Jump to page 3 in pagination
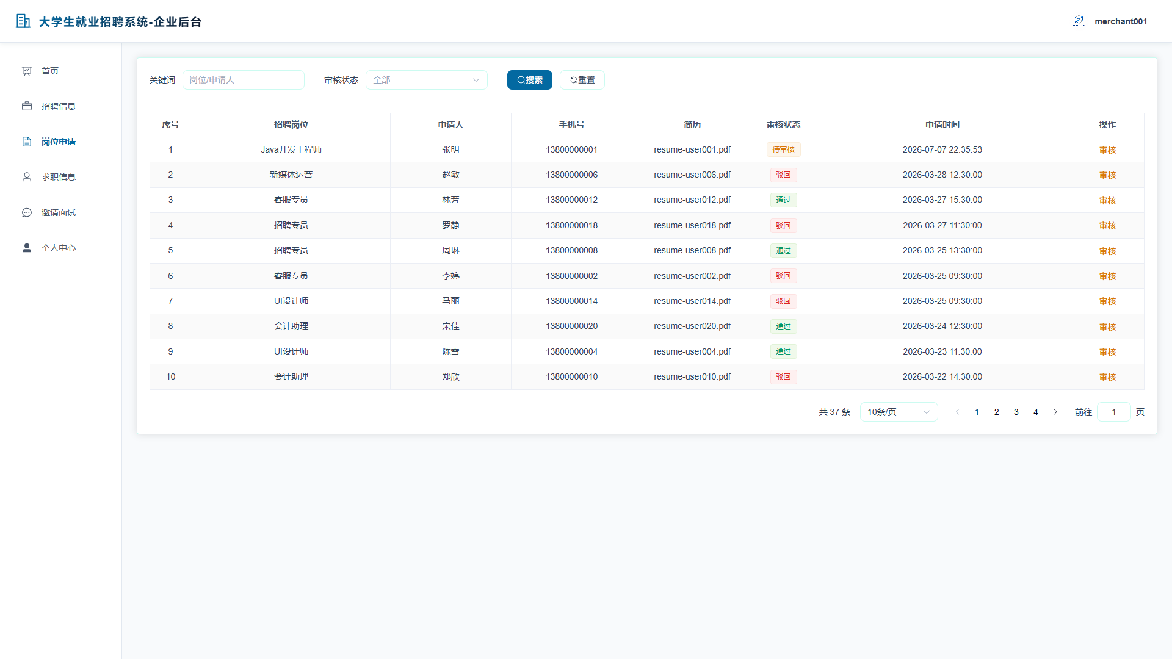1172x659 pixels. pyautogui.click(x=1016, y=412)
